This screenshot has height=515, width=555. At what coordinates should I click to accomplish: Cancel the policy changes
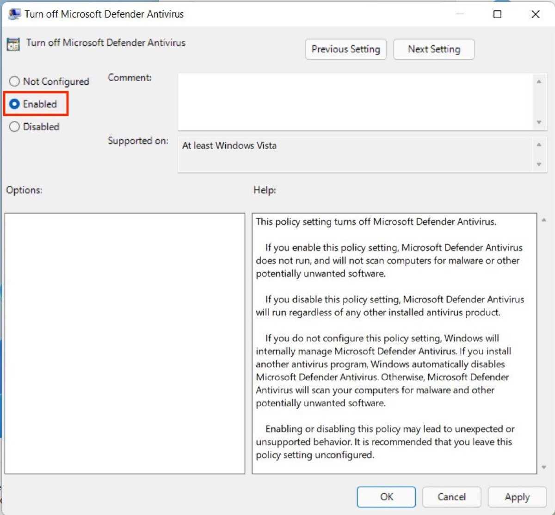pos(451,497)
